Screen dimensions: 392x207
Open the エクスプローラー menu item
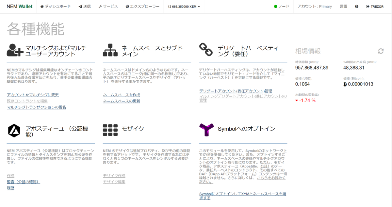click(142, 7)
